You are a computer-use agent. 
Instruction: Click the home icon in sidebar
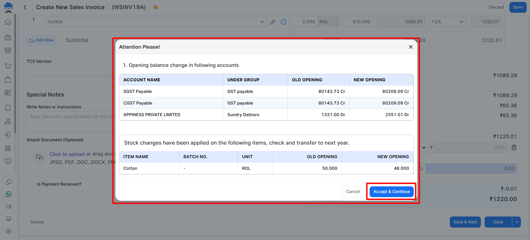tap(8, 22)
